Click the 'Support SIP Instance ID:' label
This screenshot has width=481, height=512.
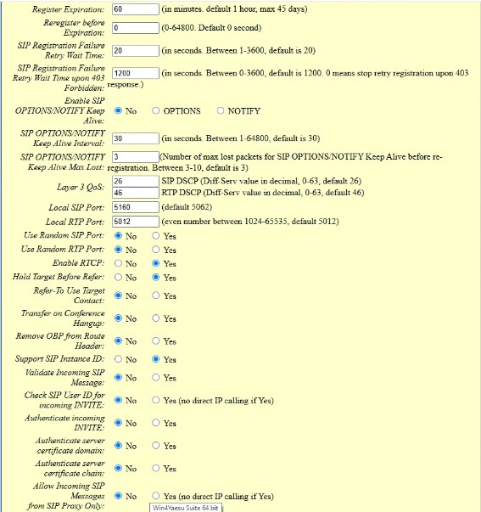pyautogui.click(x=60, y=359)
